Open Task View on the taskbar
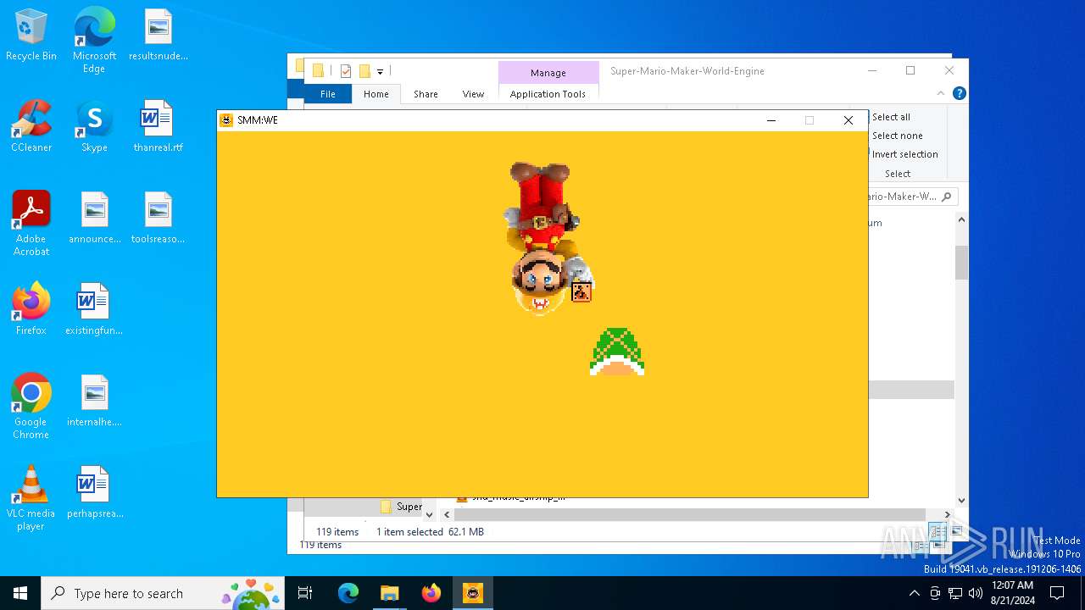The image size is (1085, 610). (305, 593)
